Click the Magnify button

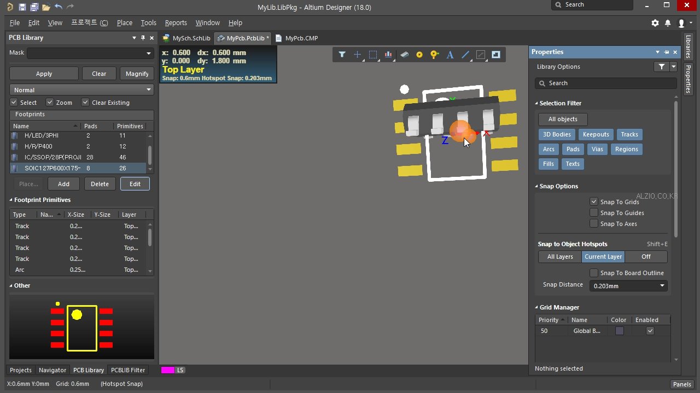pos(137,74)
